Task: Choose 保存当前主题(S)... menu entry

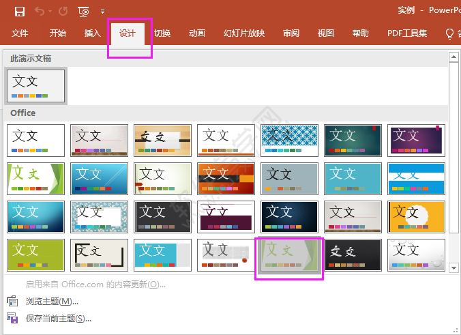Action: (58, 318)
